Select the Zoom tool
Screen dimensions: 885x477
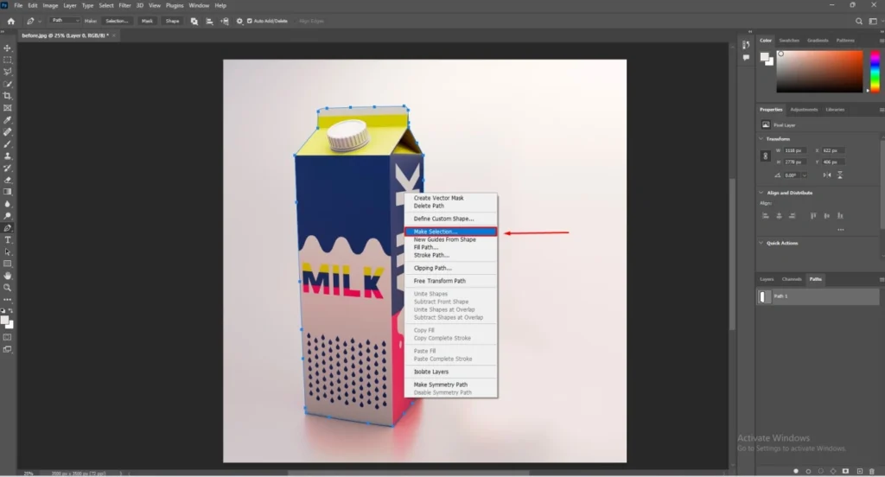click(7, 288)
